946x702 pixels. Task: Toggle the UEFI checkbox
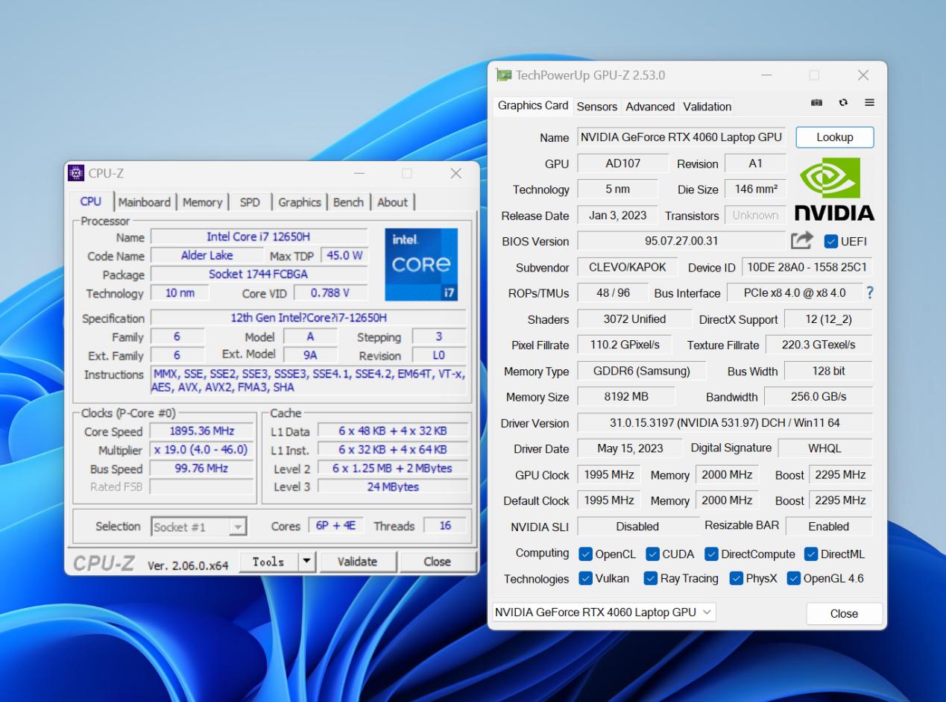(x=831, y=242)
